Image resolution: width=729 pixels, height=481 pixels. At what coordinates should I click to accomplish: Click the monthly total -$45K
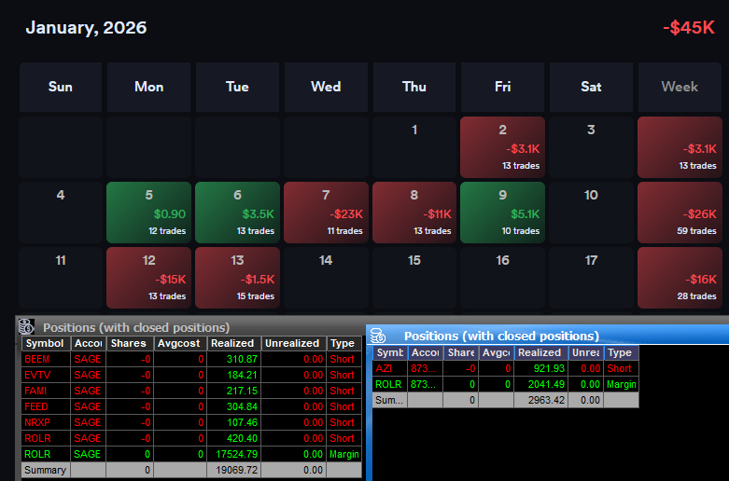click(x=689, y=27)
